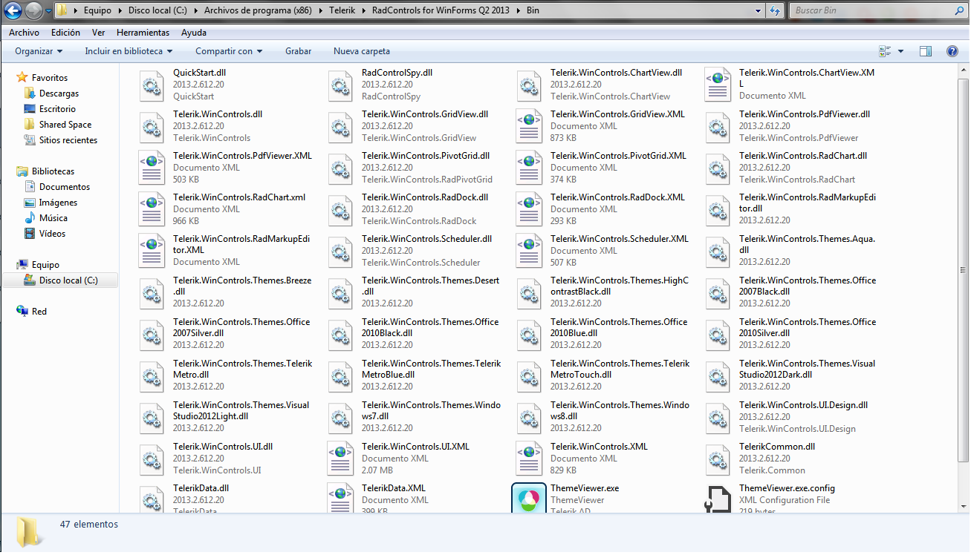Select Disco local (C:) in the navigation pane
Image resolution: width=971 pixels, height=555 pixels.
(60, 280)
